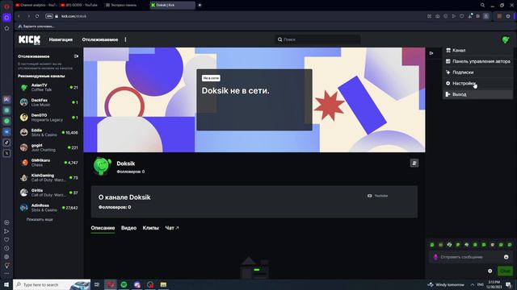
Task: Open chat settings gear icon
Action: (490, 271)
